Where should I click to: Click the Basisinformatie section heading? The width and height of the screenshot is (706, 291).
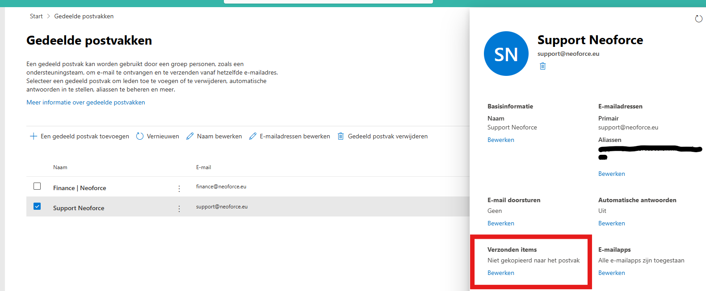tap(510, 106)
